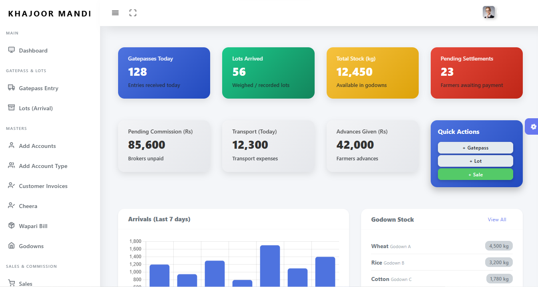Select the Customer Invoices icon
This screenshot has width=538, height=287.
pos(11,186)
